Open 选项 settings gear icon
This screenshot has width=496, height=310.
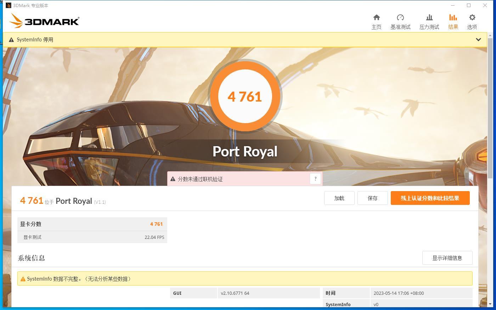tap(472, 18)
